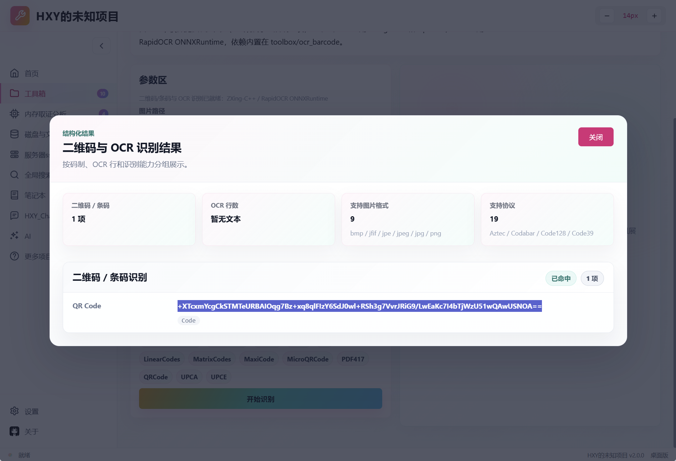Image resolution: width=676 pixels, height=461 pixels.
Task: Click the disk database icon
Action: 14,134
